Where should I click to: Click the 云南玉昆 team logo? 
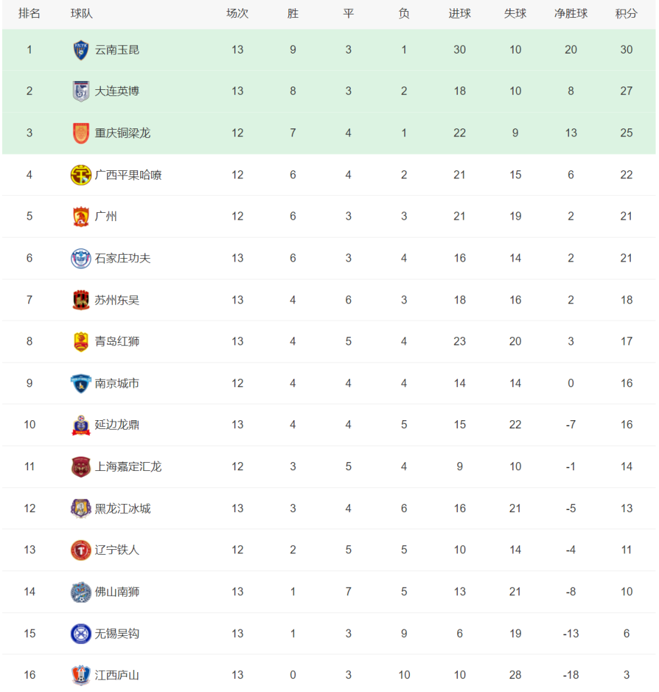click(81, 50)
